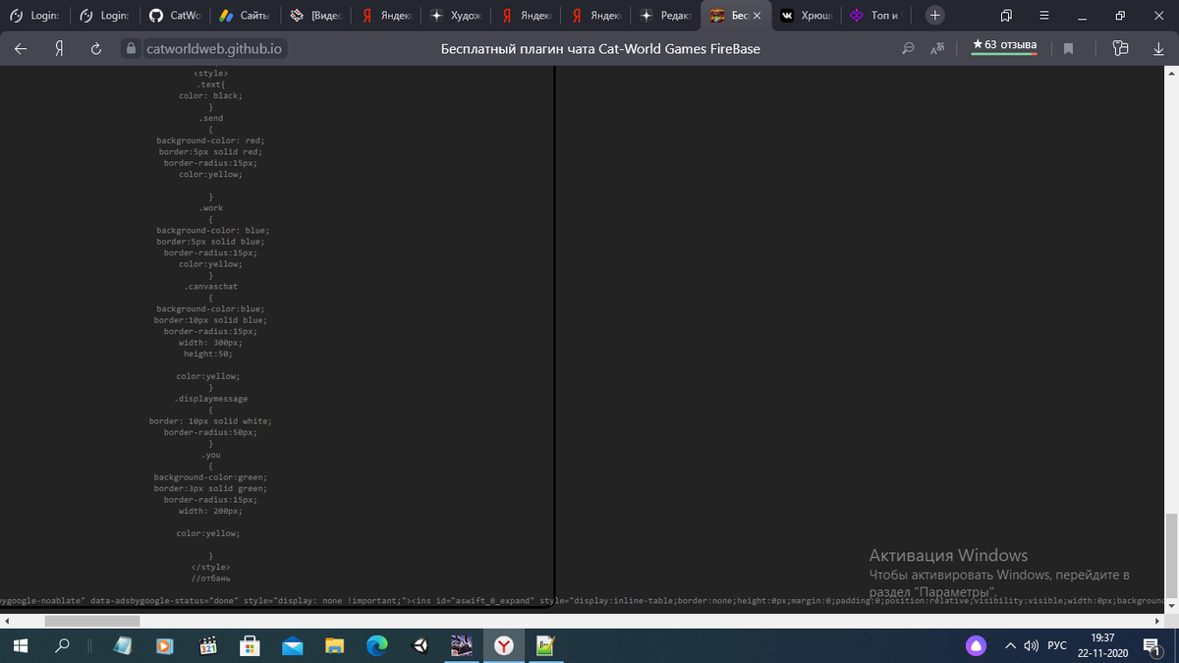
Task: Click the '.work' selector line
Action: pyautogui.click(x=210, y=208)
